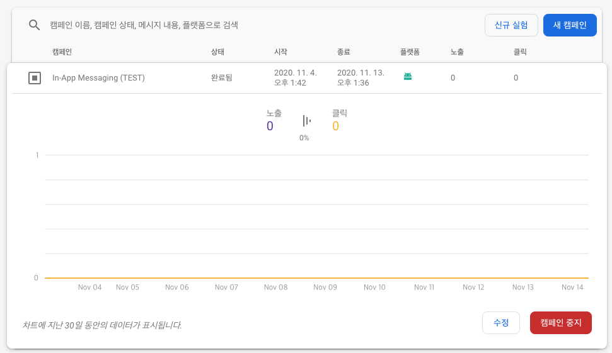Click the Android platform icon
This screenshot has width=612, height=353.
pyautogui.click(x=408, y=76)
